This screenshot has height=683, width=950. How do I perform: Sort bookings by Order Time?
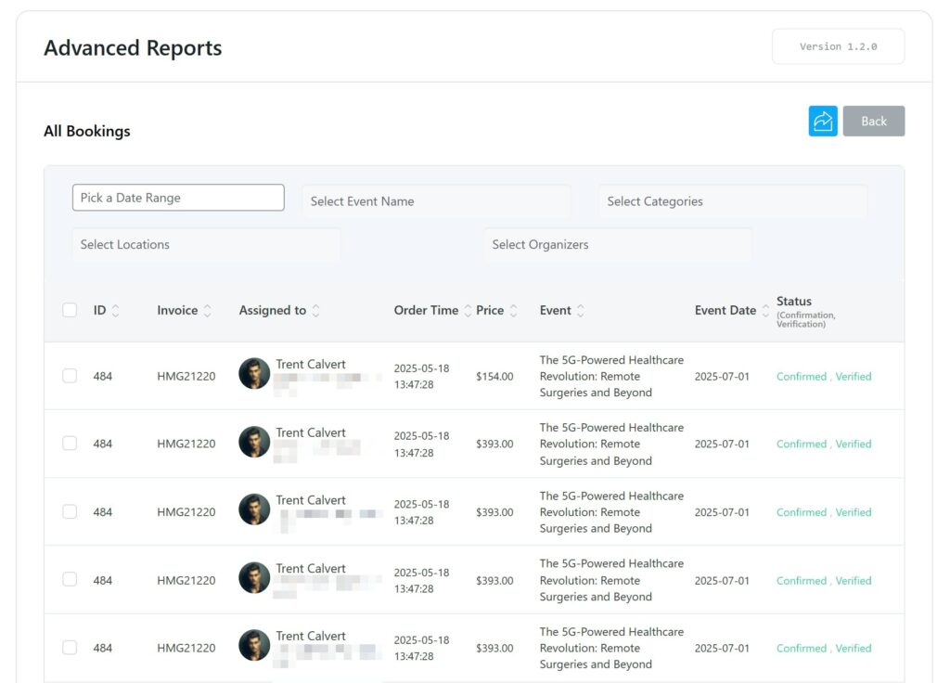(x=467, y=310)
